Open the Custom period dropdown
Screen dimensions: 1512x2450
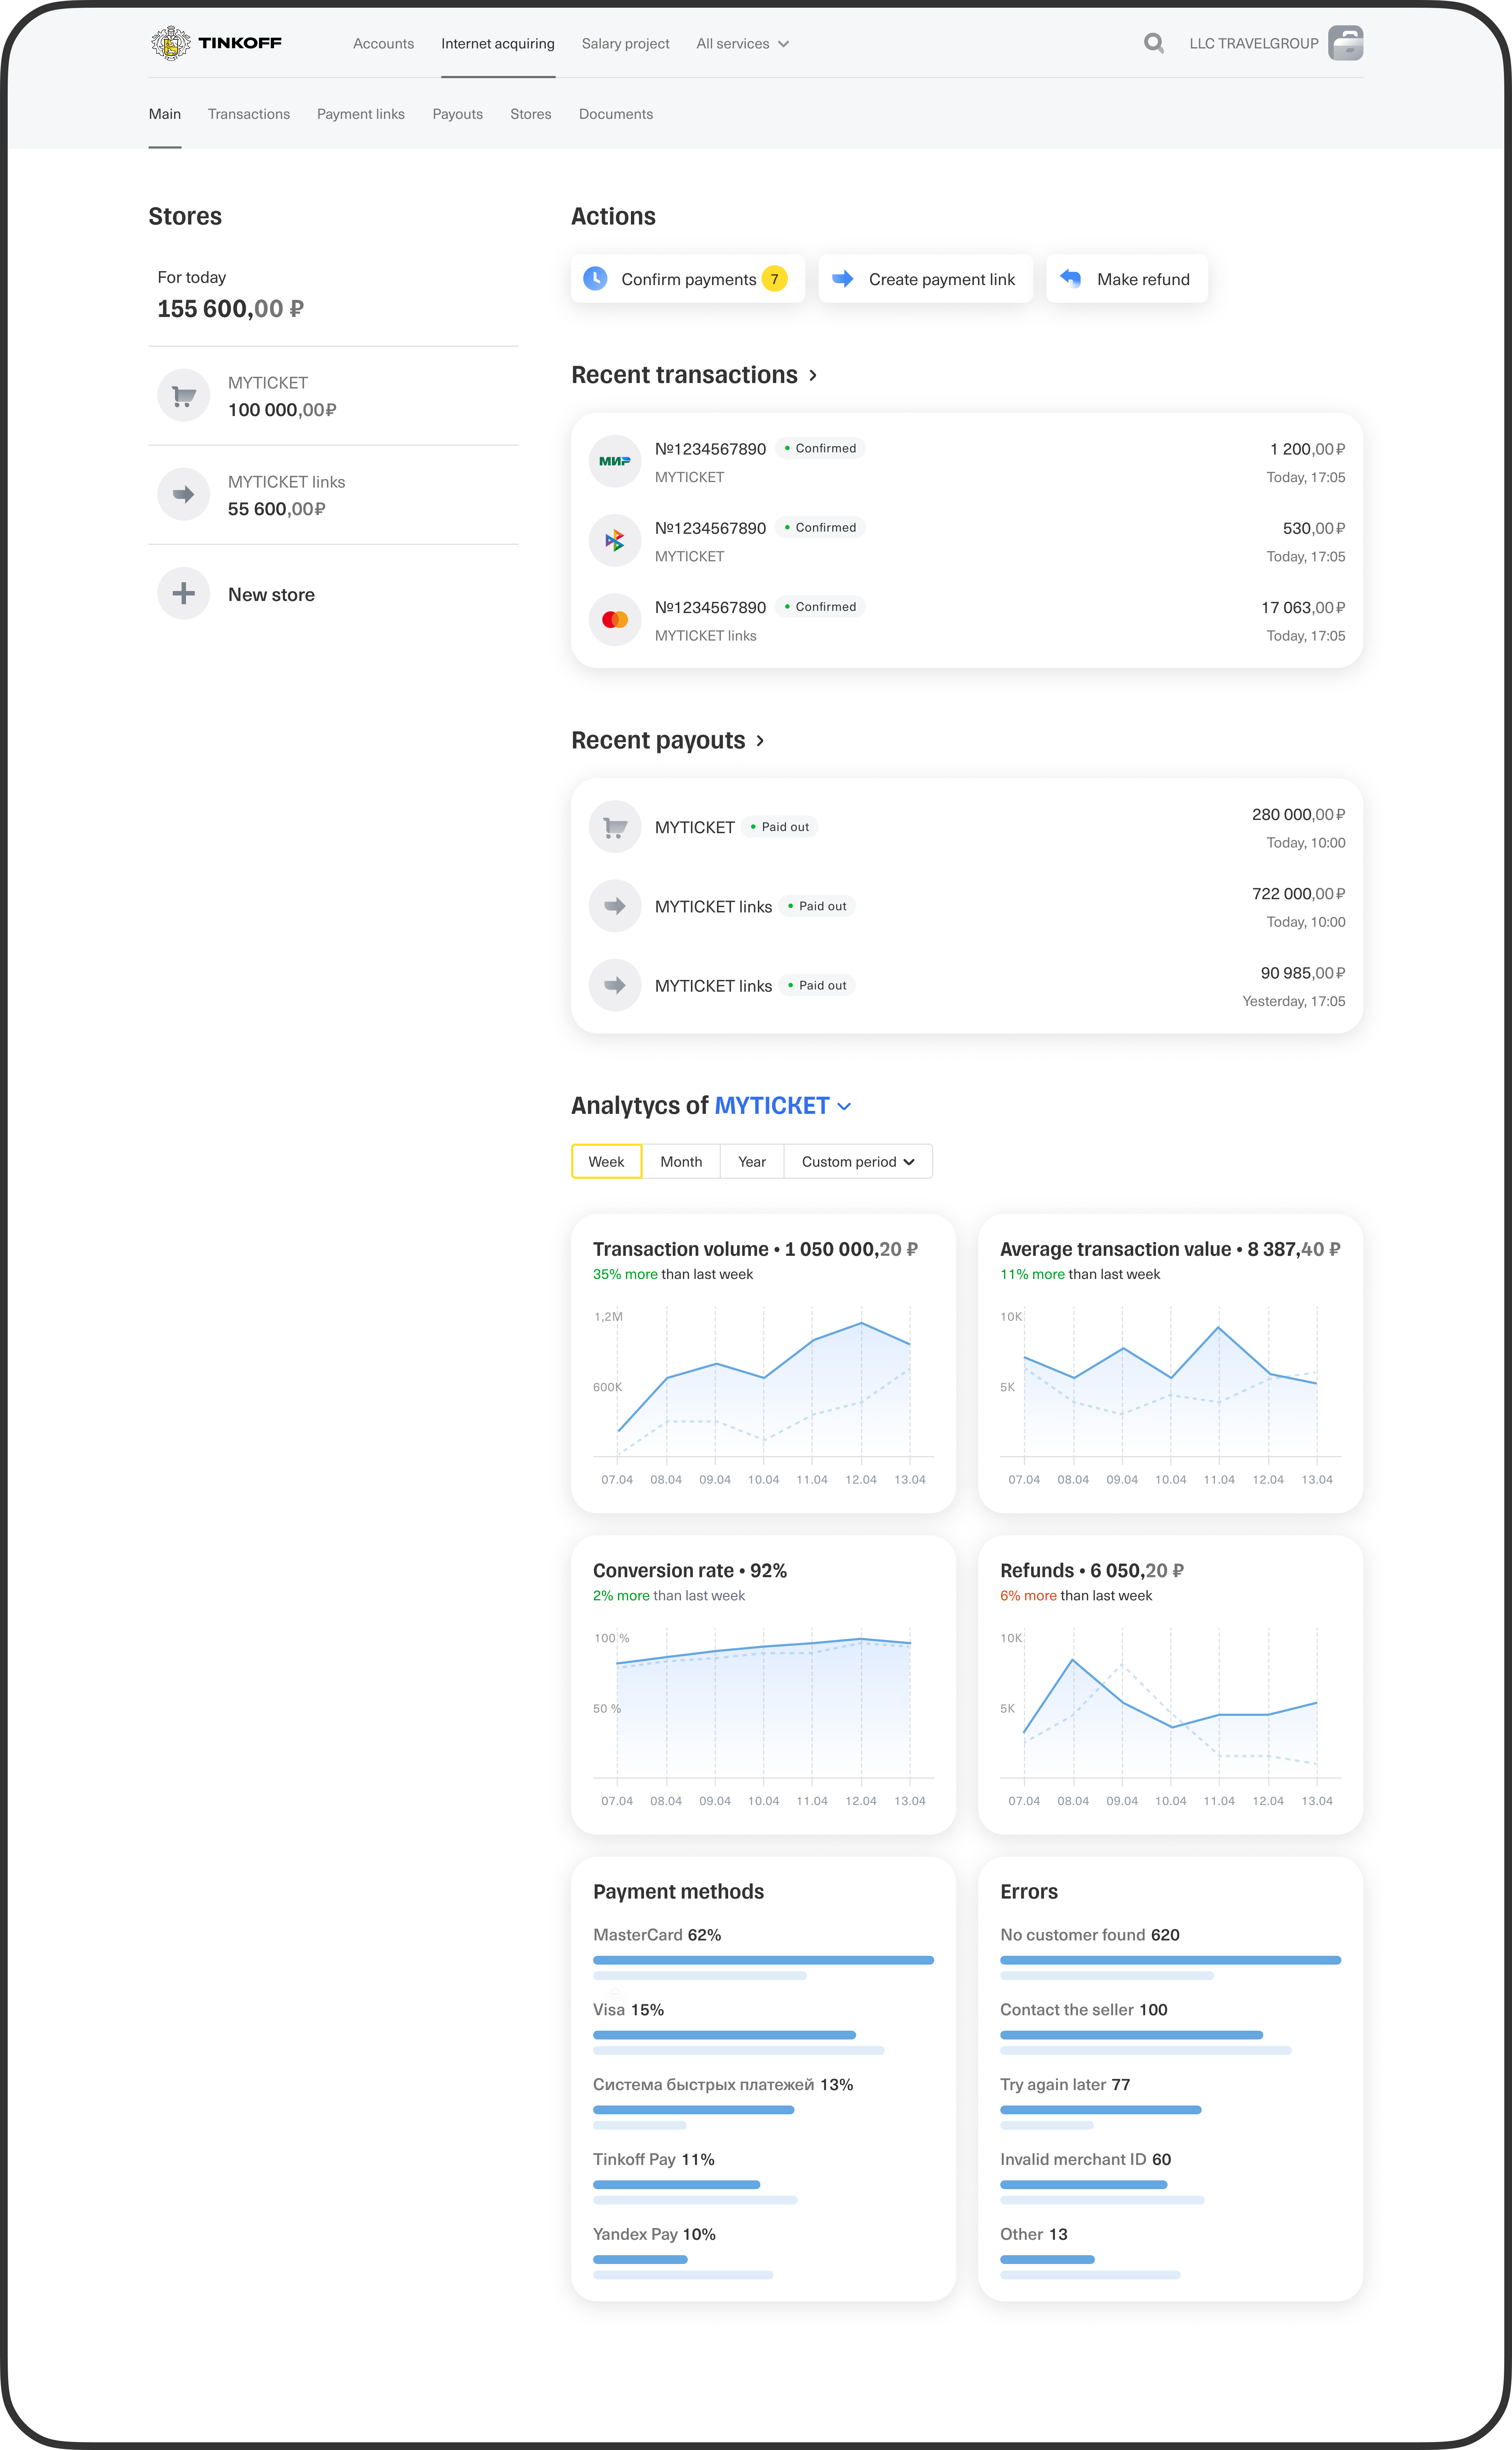point(858,1161)
